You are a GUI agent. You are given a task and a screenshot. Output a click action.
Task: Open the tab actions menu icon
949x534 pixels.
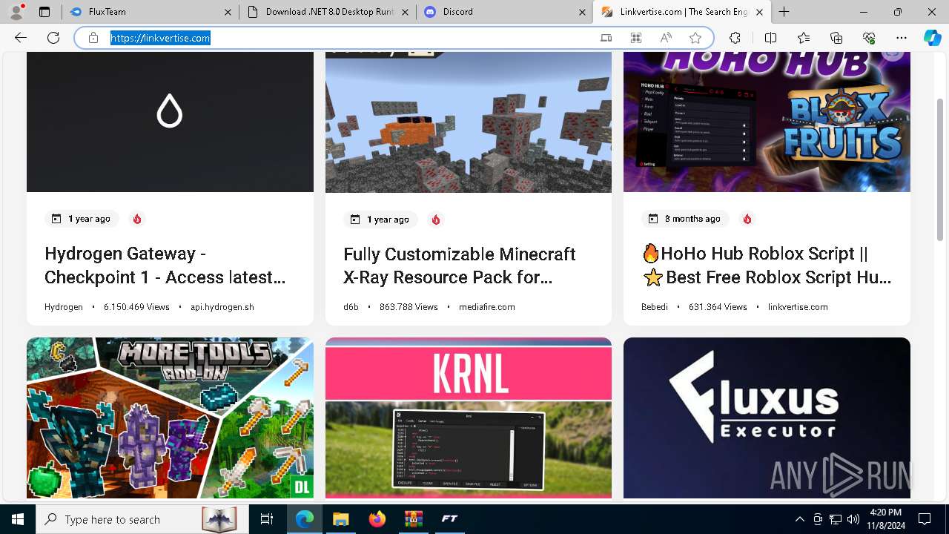click(x=44, y=12)
